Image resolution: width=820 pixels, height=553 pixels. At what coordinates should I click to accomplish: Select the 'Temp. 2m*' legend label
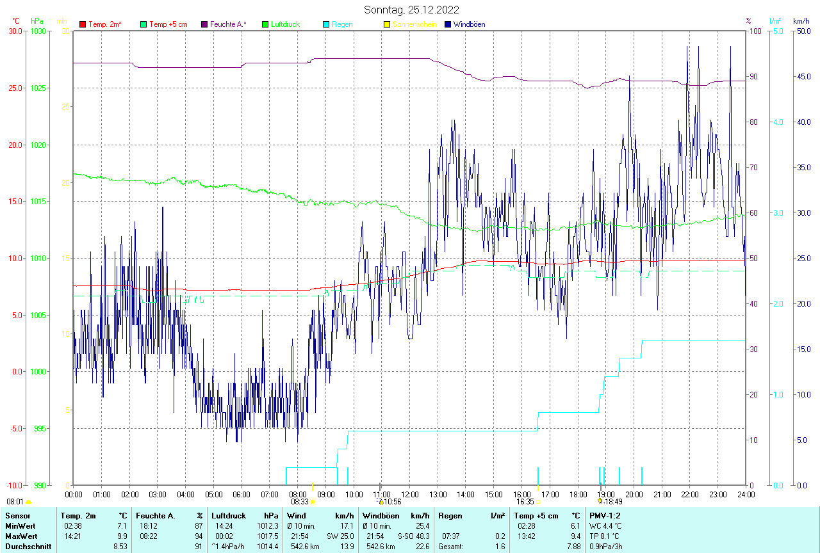[105, 24]
